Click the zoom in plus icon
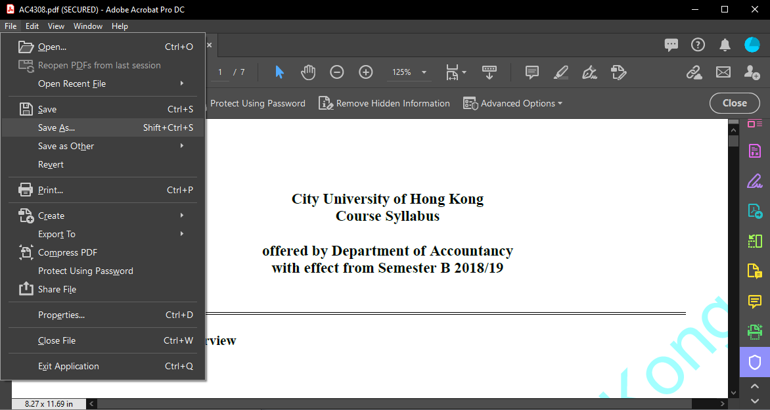Viewport: 770px width, 410px height. (x=366, y=72)
